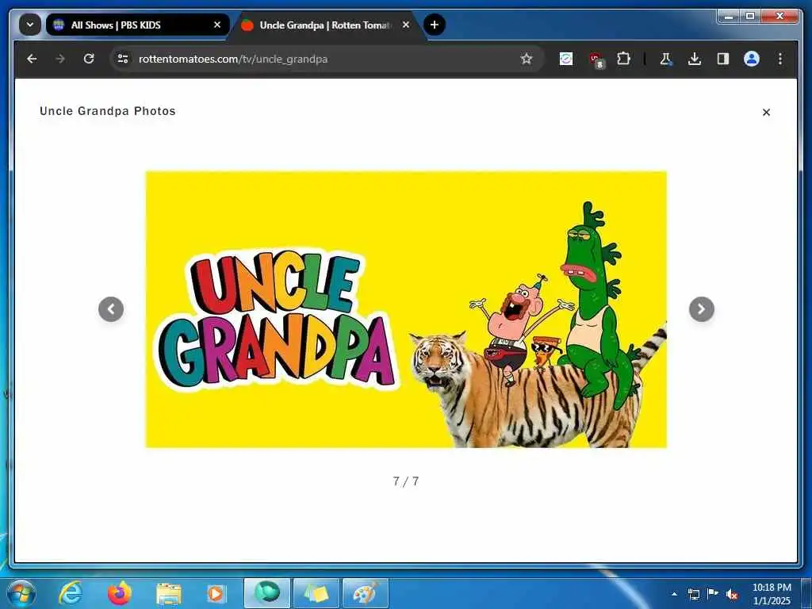The width and height of the screenshot is (812, 609).
Task: Show the previous photo in gallery
Action: (111, 309)
